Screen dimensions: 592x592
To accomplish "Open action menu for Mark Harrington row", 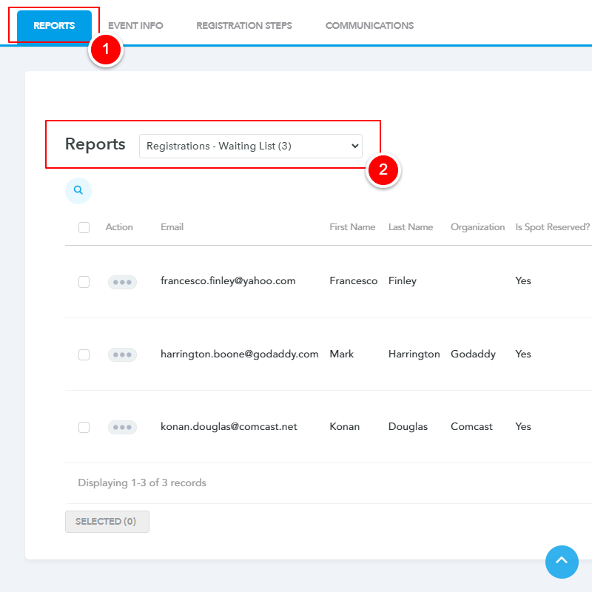I will pos(122,354).
